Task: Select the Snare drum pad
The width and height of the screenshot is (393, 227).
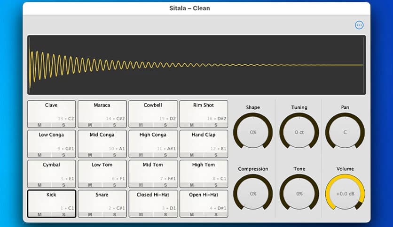Action: pos(102,204)
